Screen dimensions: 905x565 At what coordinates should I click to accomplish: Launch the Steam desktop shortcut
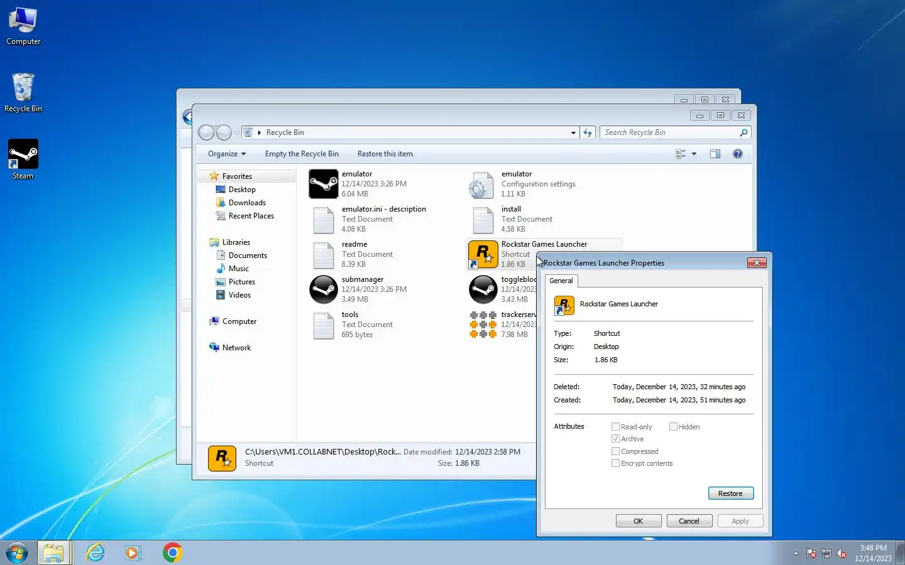tap(23, 159)
